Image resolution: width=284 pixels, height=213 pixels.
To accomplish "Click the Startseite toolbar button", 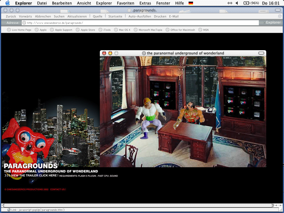I will (x=115, y=16).
